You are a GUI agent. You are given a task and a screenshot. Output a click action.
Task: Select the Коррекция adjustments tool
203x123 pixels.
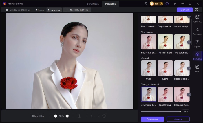[x=197, y=43]
